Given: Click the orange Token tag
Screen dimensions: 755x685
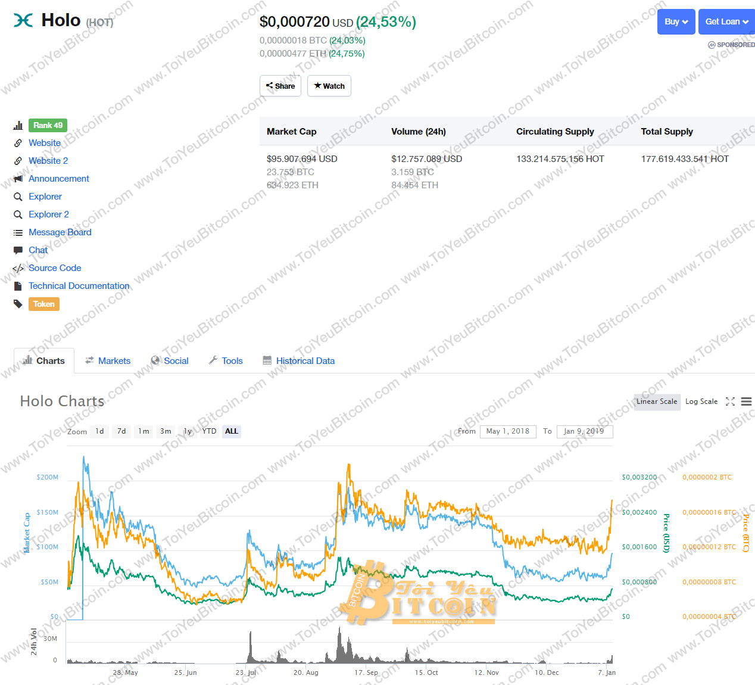Looking at the screenshot, I should [x=44, y=304].
